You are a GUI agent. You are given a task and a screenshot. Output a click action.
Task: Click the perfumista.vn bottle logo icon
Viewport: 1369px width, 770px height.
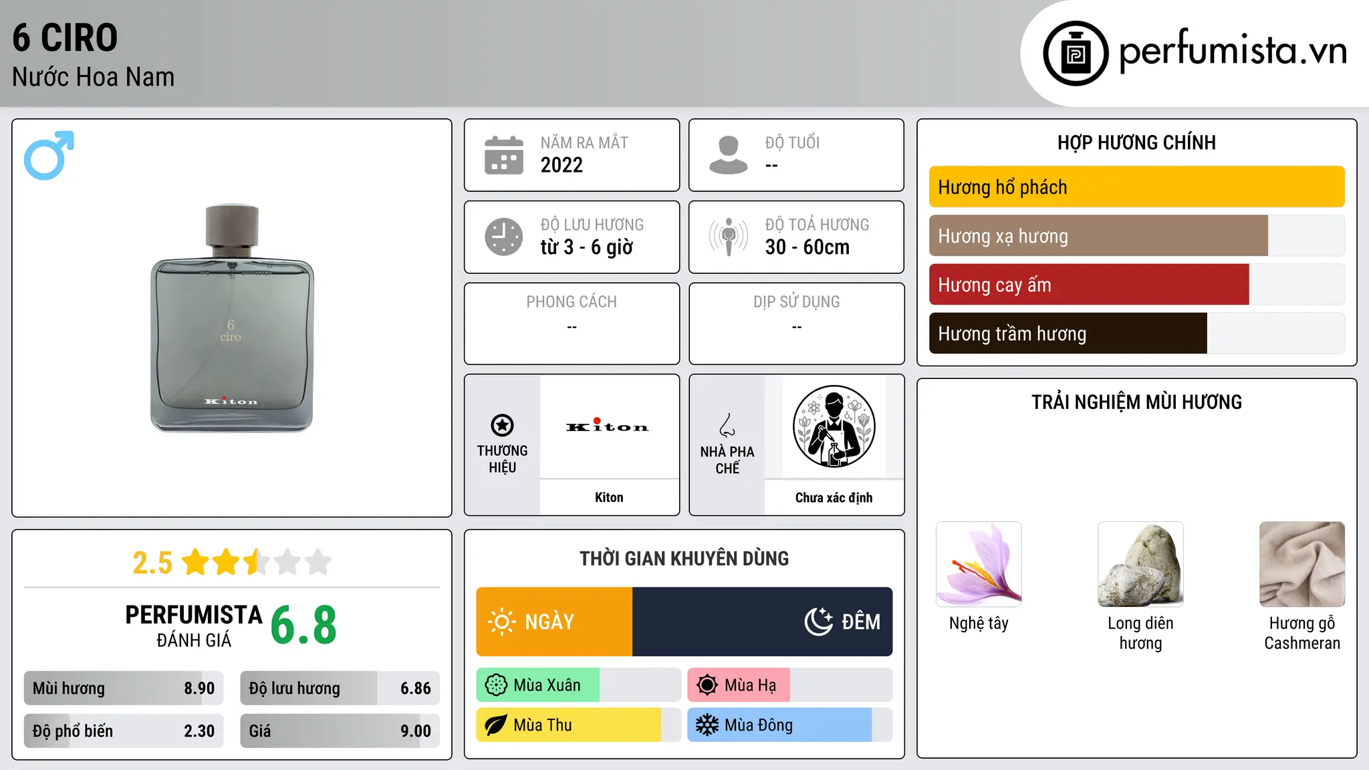point(1076,53)
